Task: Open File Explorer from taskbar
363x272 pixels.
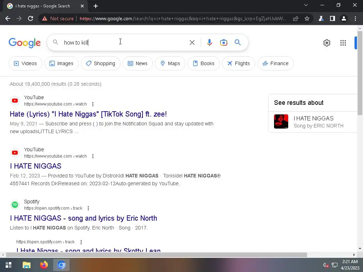Action: [26, 265]
